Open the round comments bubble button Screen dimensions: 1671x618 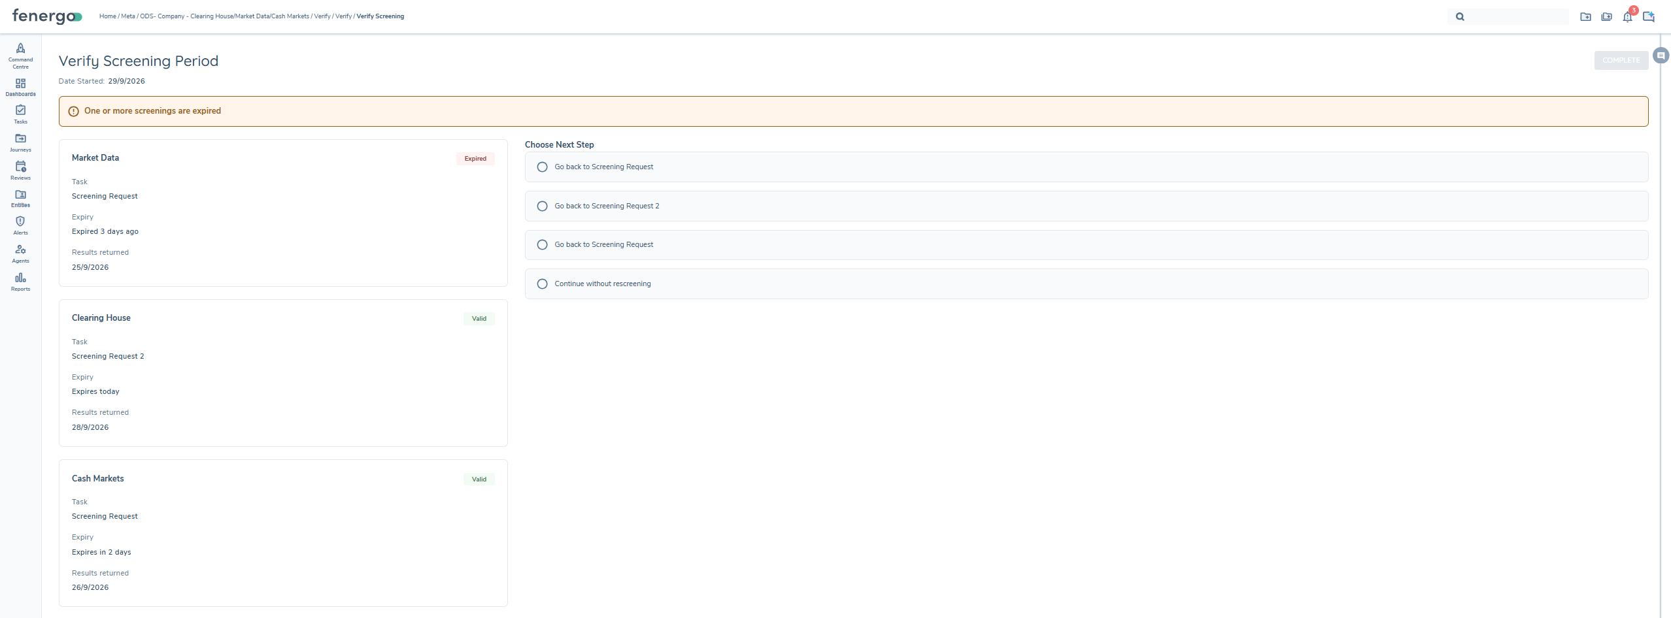point(1661,56)
